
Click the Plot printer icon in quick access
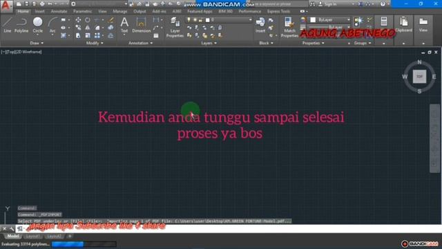pyautogui.click(x=42, y=4)
